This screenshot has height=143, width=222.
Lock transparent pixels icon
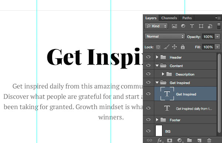[x=158, y=47]
